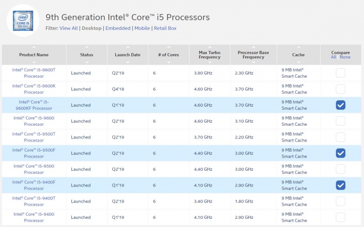Open Intel Core i5-9600 Processor link
This screenshot has height=227, width=364.
[34, 121]
